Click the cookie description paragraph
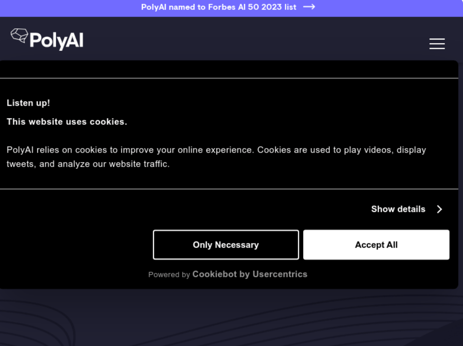463x346 pixels. pyautogui.click(x=216, y=157)
